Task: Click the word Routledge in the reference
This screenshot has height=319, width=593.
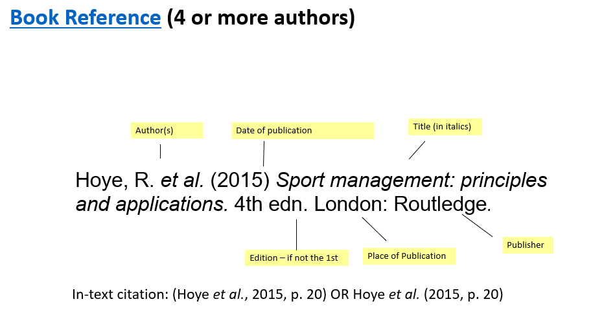Action: click(x=440, y=205)
